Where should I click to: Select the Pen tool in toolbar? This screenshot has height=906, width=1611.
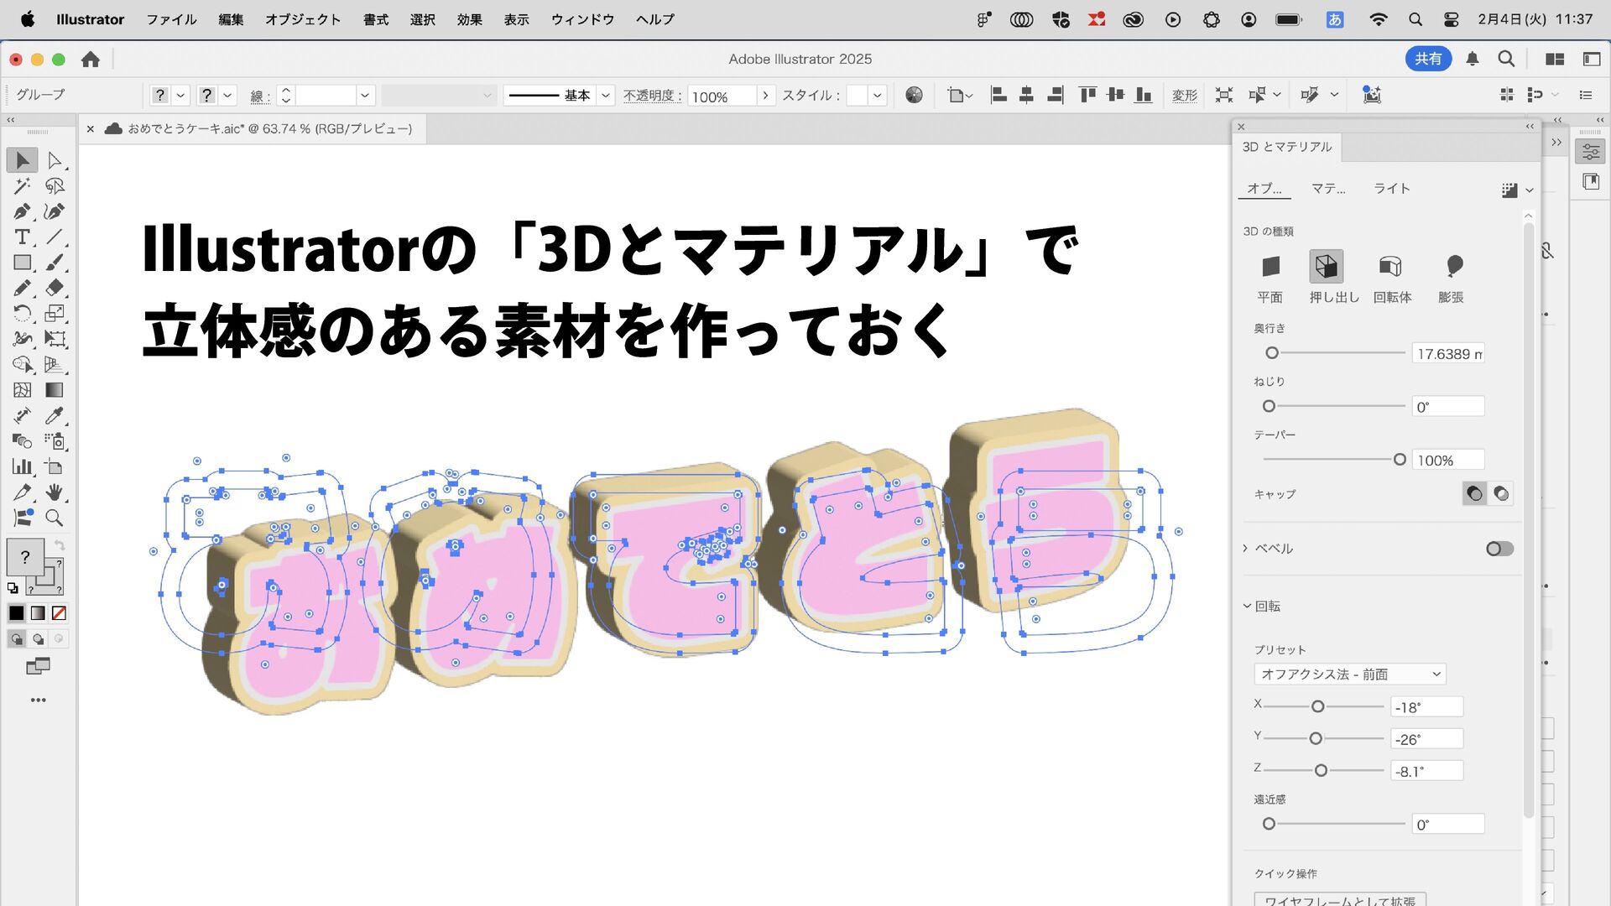tap(22, 211)
